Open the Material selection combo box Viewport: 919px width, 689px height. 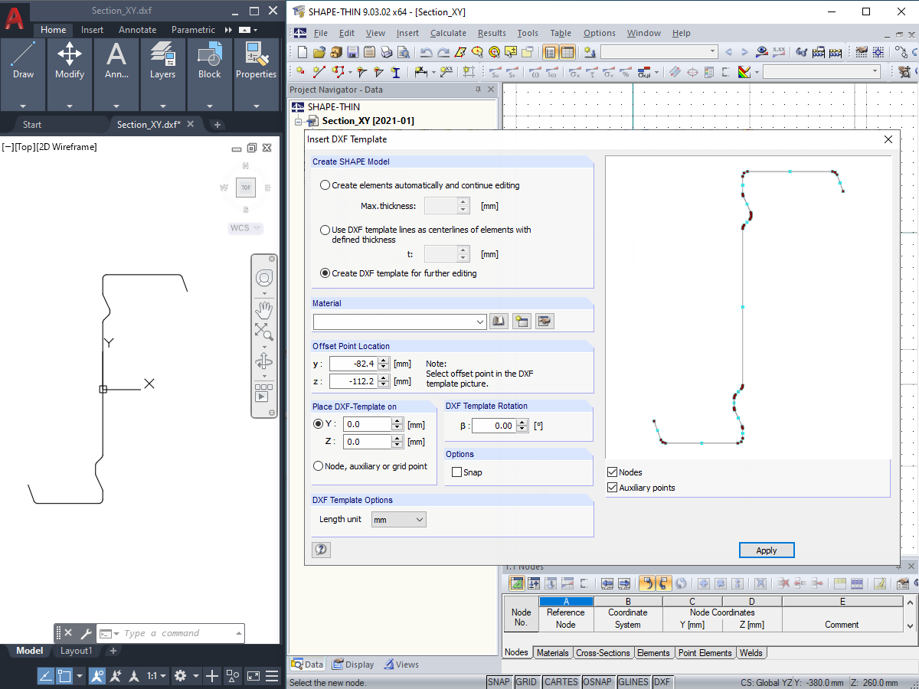click(398, 322)
